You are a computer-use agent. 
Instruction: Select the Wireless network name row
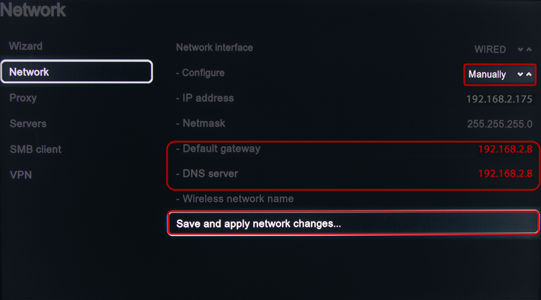point(238,199)
